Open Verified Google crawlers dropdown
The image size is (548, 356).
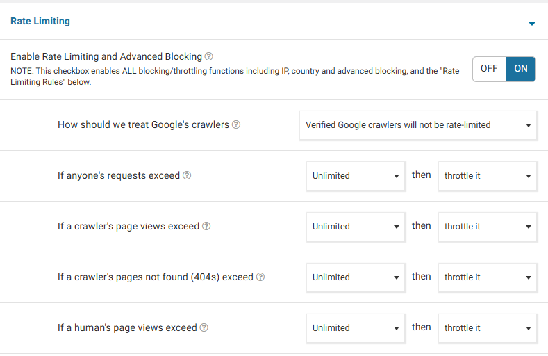[418, 125]
